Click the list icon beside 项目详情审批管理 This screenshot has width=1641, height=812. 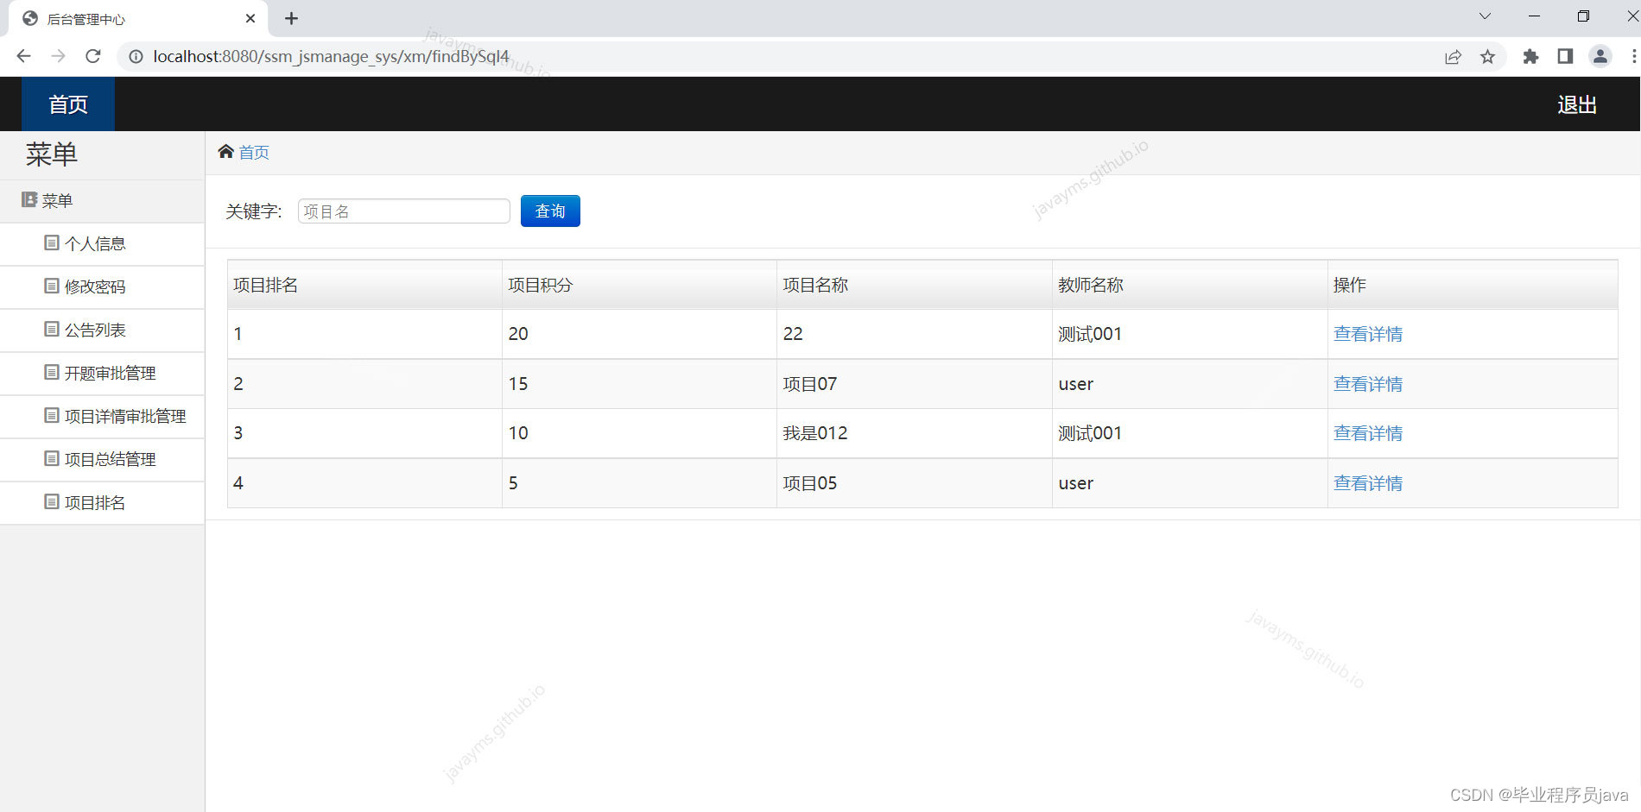(52, 416)
